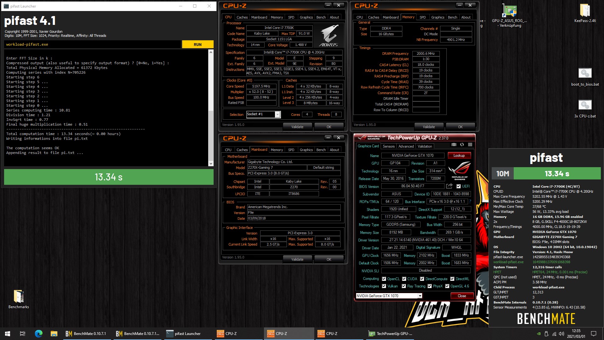Switch to Sensors tab in GPU-Z
This screenshot has width=604, height=340.
point(389,146)
